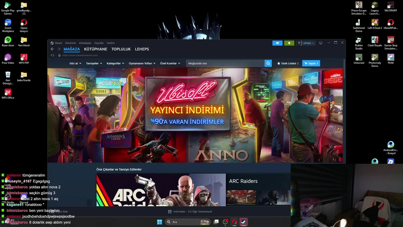
Task: Open the Sepet cart button
Action: coord(311,63)
